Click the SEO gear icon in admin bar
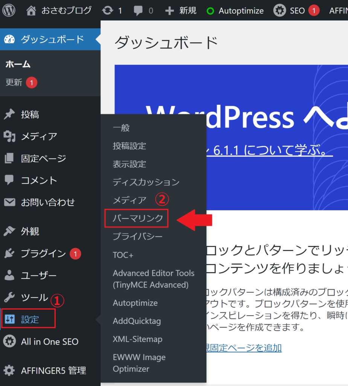Viewport: 348px width, 386px height. (279, 11)
